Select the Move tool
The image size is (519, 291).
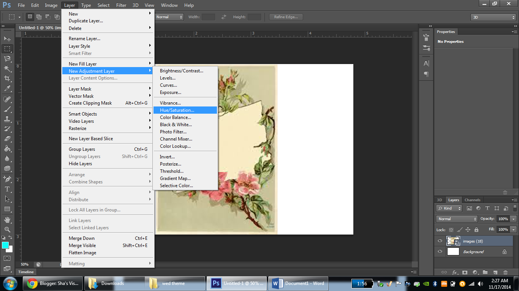click(7, 39)
